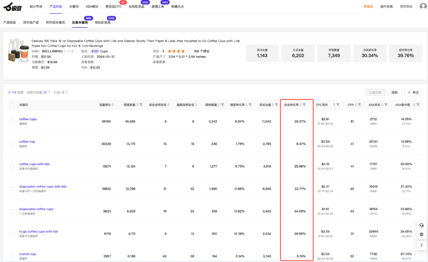Click the filter icon for 周搜索量 column
The width and height of the screenshot is (428, 262).
tap(140, 105)
